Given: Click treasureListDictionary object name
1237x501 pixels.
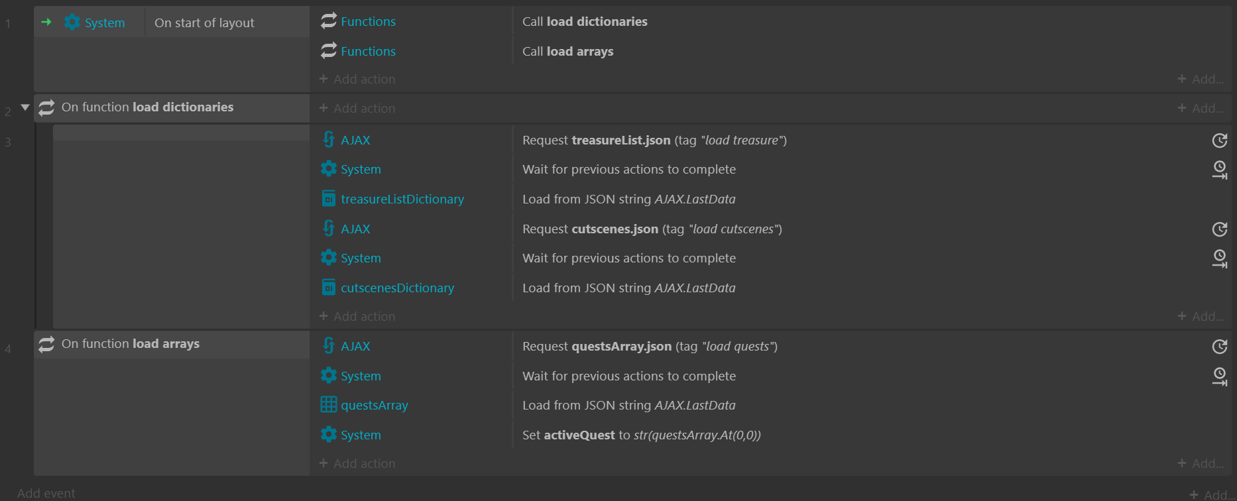Looking at the screenshot, I should point(402,199).
